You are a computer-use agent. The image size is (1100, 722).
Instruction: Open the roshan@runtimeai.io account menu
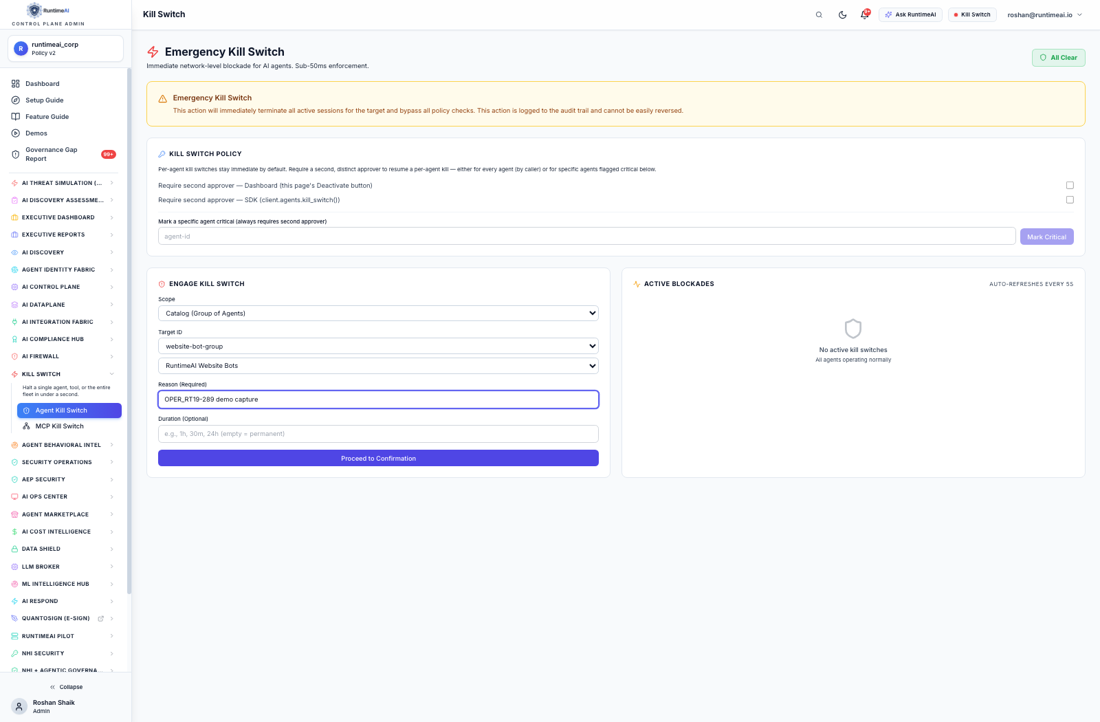(1044, 14)
